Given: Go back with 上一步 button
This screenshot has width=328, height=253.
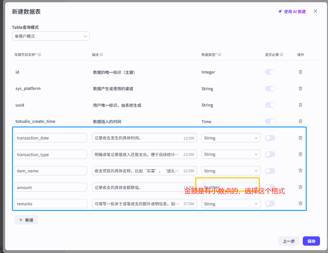Looking at the screenshot, I should (x=289, y=241).
